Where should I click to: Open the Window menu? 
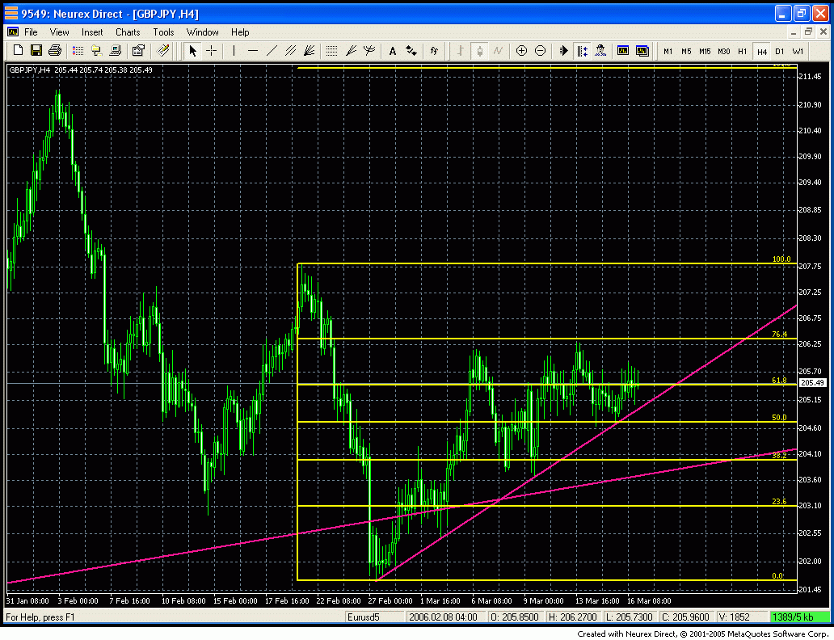coord(202,32)
